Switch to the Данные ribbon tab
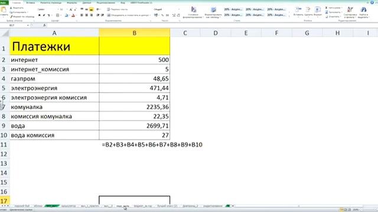The width and height of the screenshot is (378, 212). 87,2
